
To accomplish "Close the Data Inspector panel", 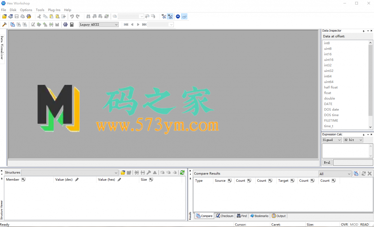I will click(371, 31).
